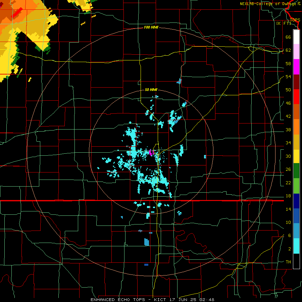
Task: Click the 30 scale label
Action: point(288,156)
